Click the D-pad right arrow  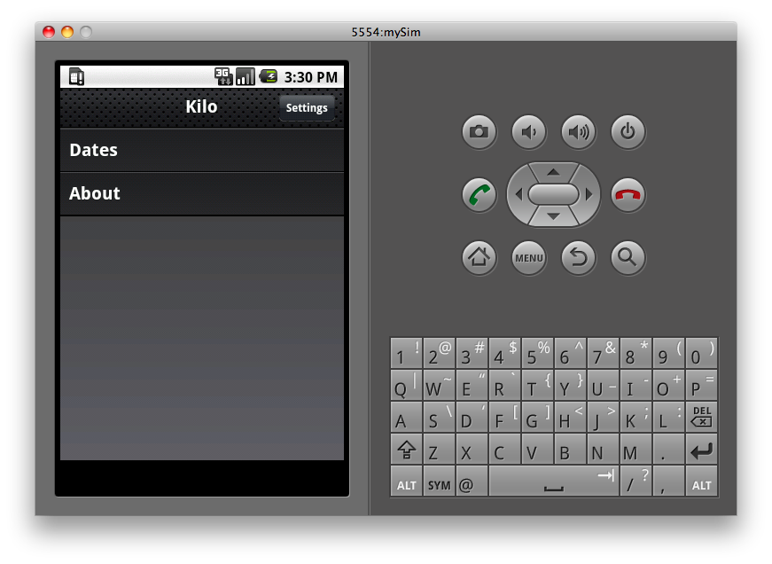coord(589,194)
